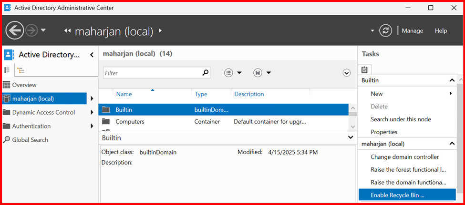Switch navigation pane to tree view
Screen dimensions: 465x205
coord(21,70)
